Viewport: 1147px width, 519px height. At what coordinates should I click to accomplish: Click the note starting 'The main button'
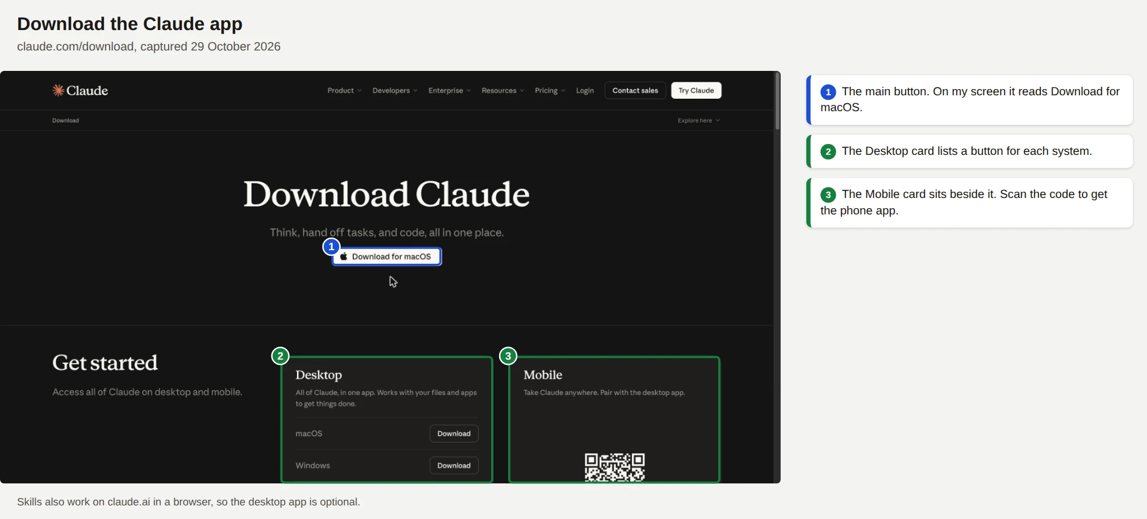pos(969,100)
